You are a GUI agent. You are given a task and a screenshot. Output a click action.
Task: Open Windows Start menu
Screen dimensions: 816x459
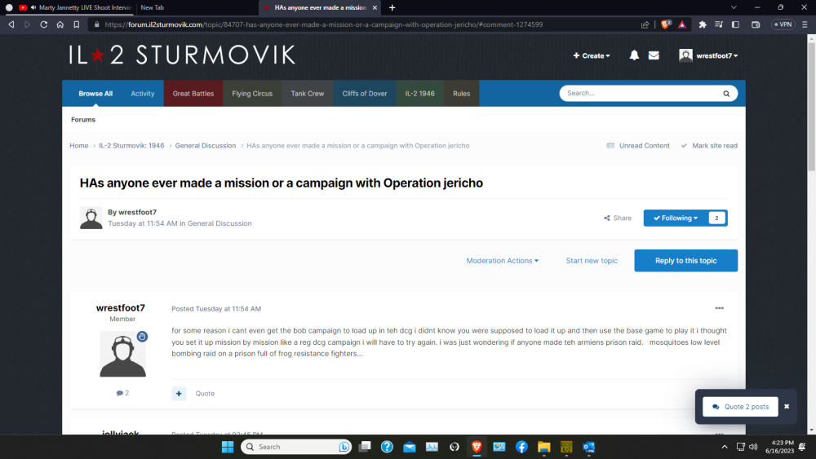[228, 447]
